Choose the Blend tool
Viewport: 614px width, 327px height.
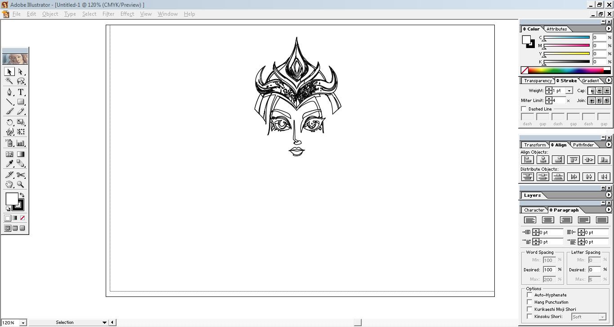click(x=21, y=164)
